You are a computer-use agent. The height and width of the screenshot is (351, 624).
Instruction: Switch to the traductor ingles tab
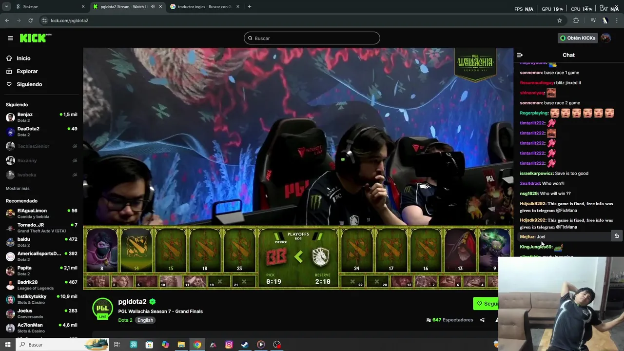205,7
